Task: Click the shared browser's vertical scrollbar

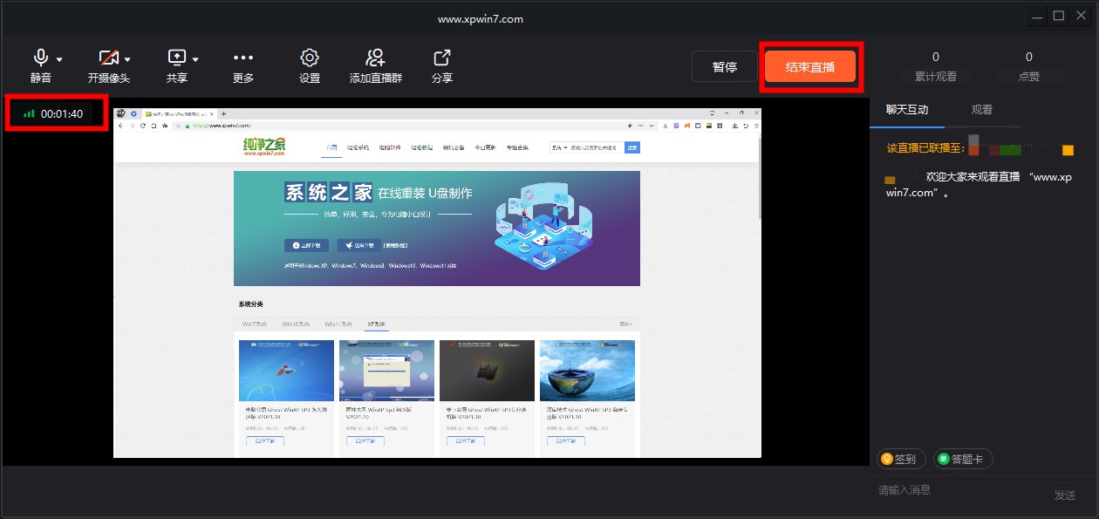Action: pos(760,179)
